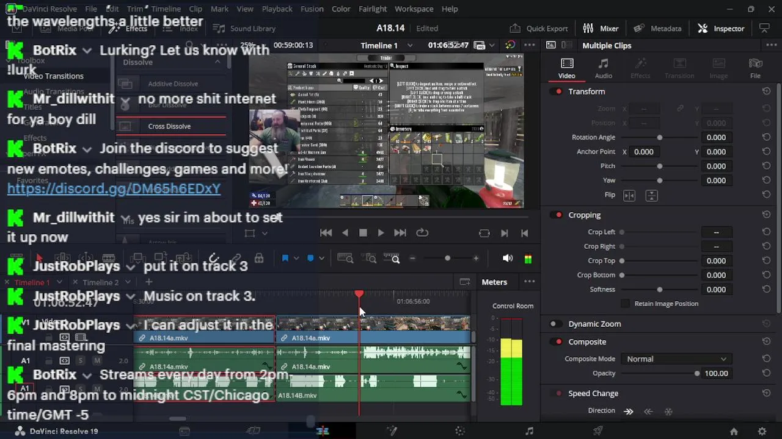Screen dimensions: 782x439
Task: Zoom in timeline with plus button
Action: 476,259
